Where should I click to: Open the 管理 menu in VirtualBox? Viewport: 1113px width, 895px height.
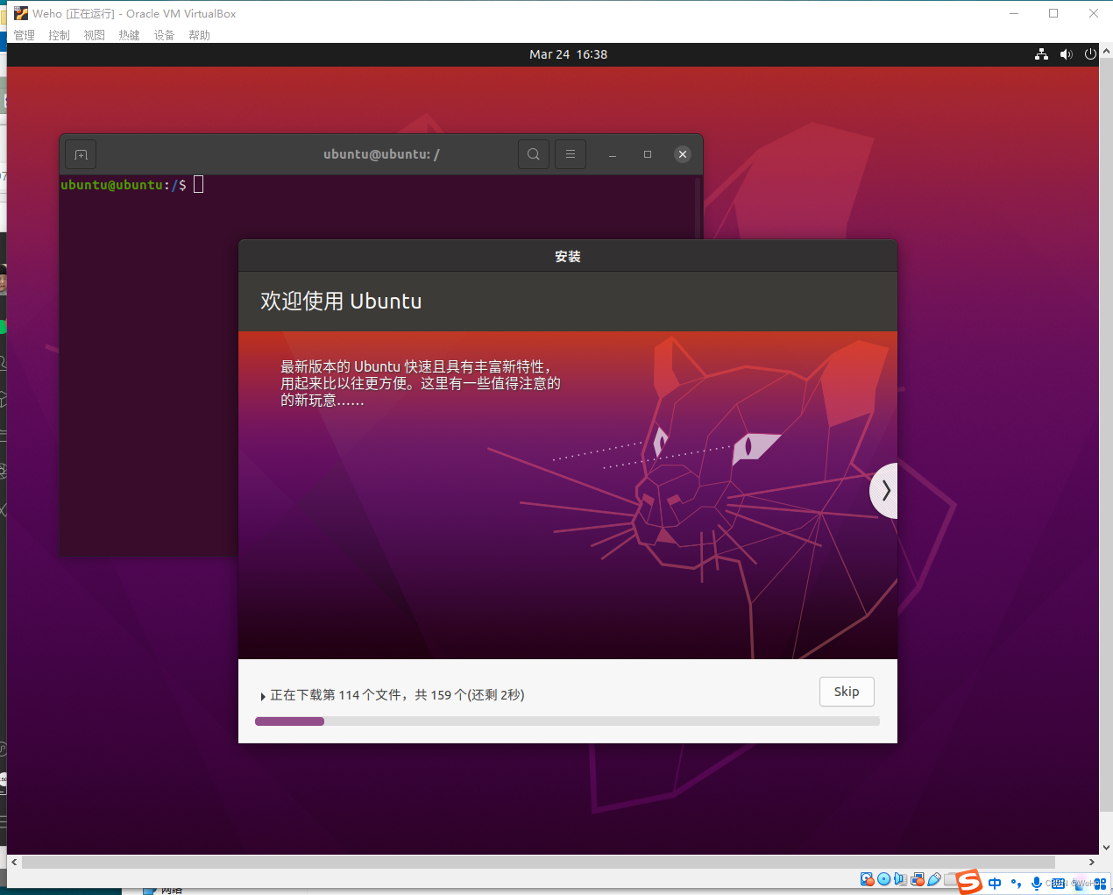(25, 35)
